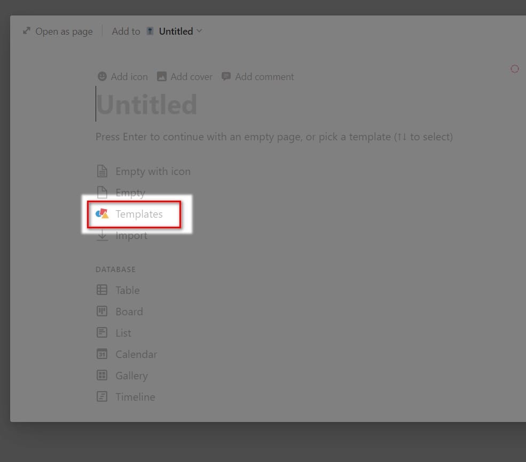
Task: Click the Calendar database icon
Action: point(102,354)
